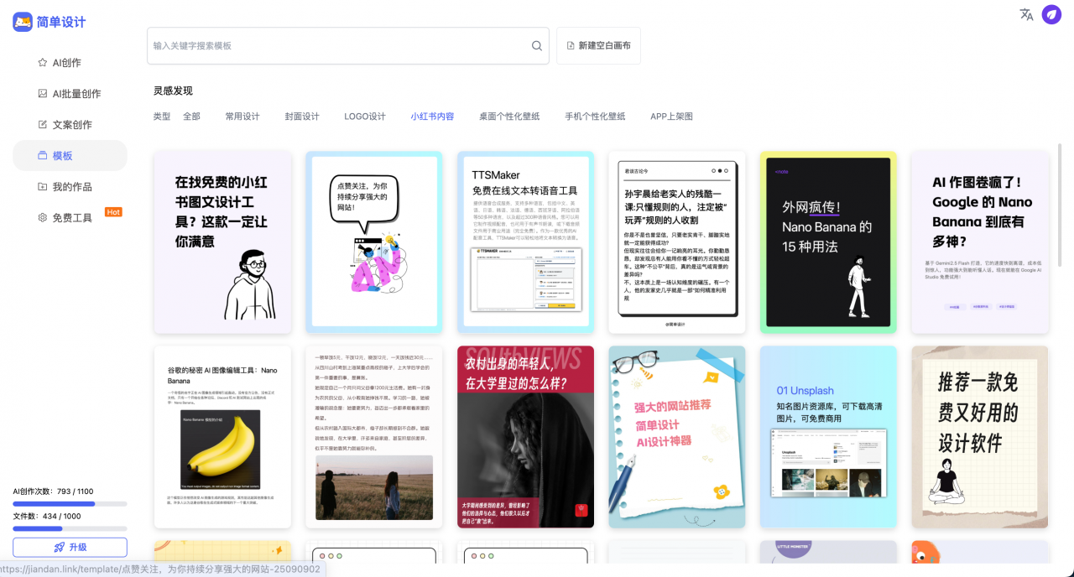Click the search magnifier icon
The width and height of the screenshot is (1074, 577).
(537, 46)
